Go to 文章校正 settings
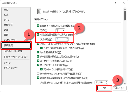The image size is (128, 92). click(x=8, y=25)
